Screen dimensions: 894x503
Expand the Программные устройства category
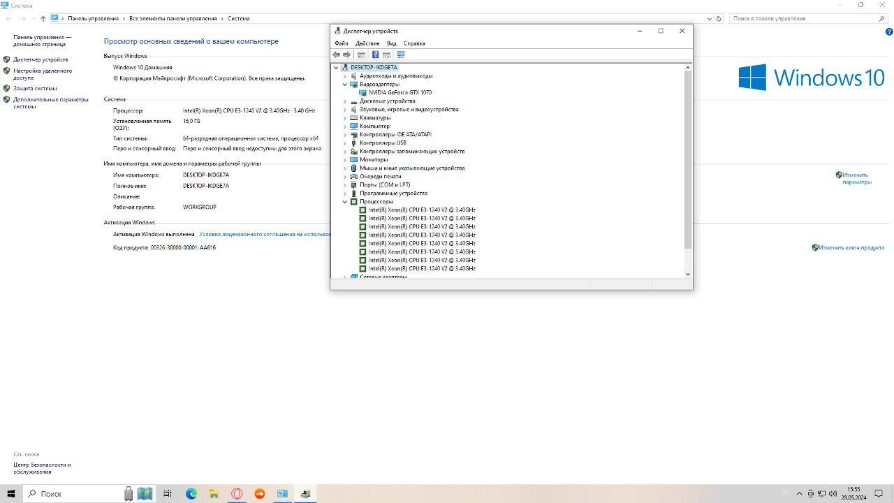[x=345, y=194]
